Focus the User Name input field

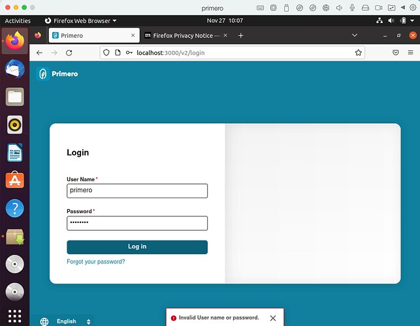[137, 190]
